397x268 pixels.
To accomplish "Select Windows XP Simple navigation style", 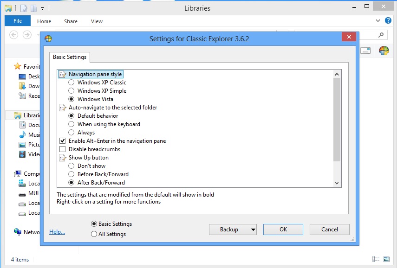I will [x=72, y=91].
